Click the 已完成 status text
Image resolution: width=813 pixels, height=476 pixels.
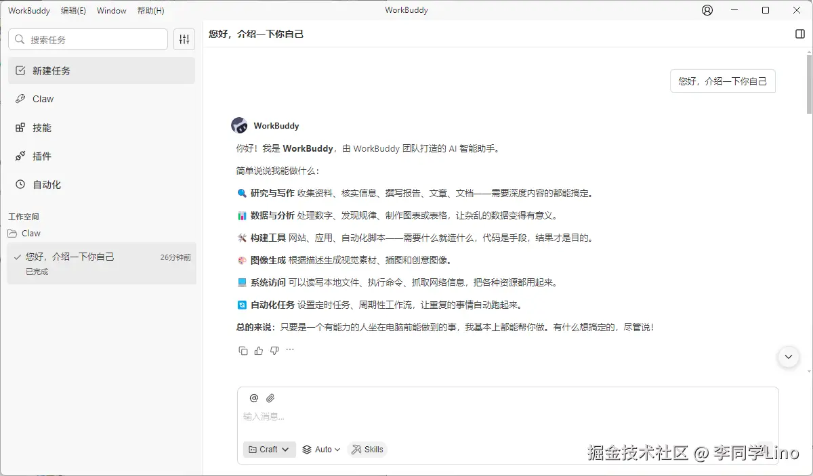pyautogui.click(x=37, y=272)
